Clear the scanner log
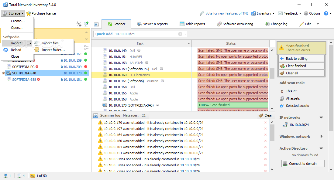The width and height of the screenshot is (334, 180). [x=265, y=115]
